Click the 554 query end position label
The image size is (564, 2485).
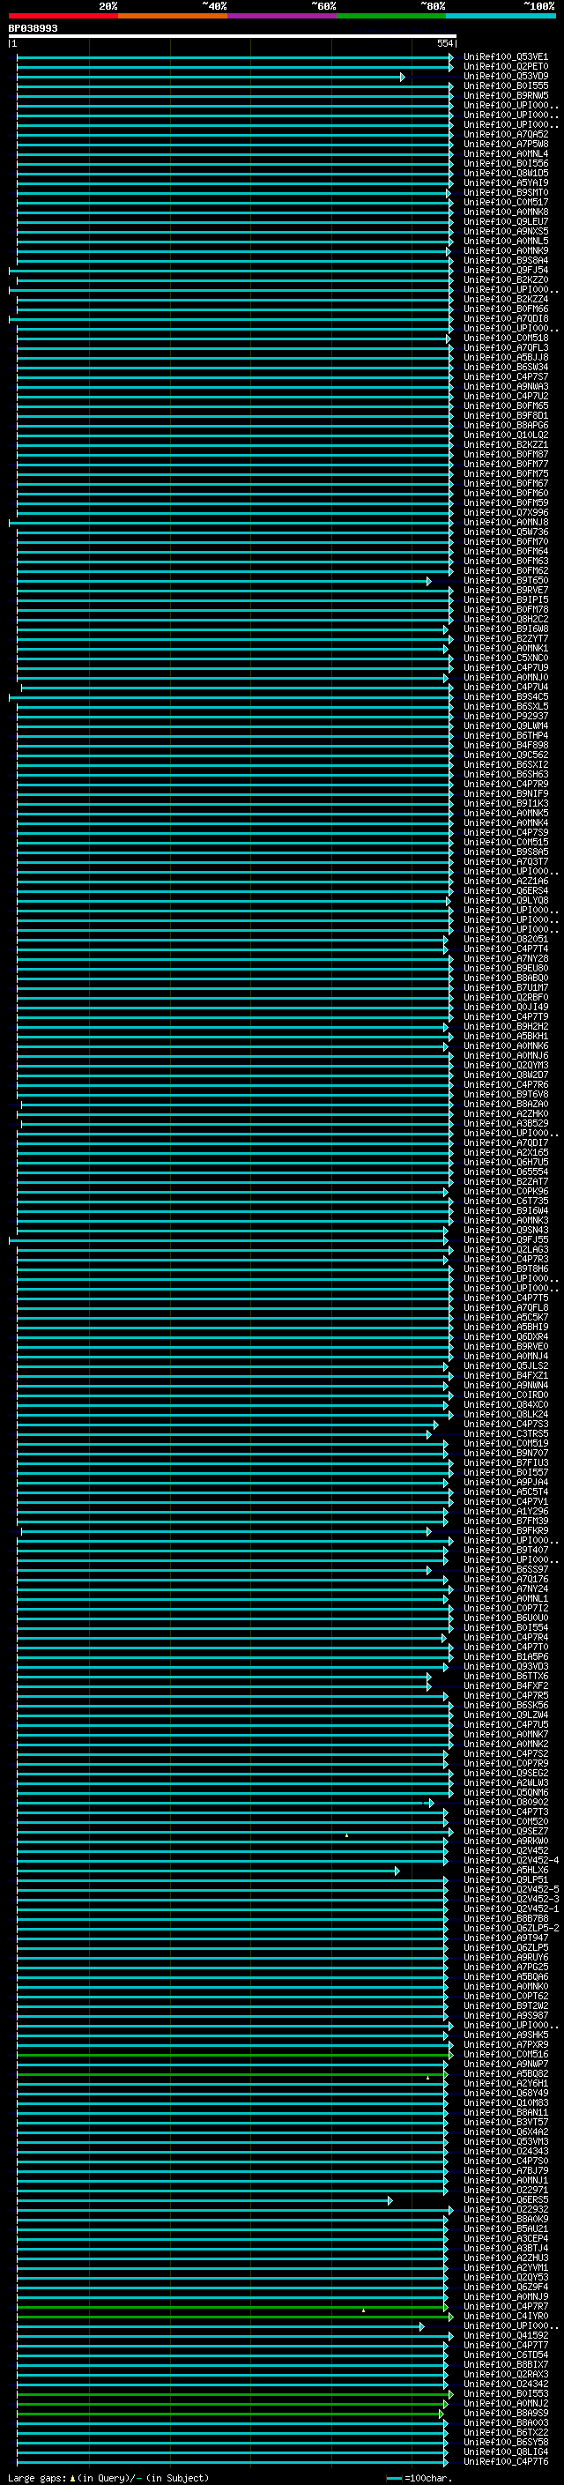click(444, 43)
